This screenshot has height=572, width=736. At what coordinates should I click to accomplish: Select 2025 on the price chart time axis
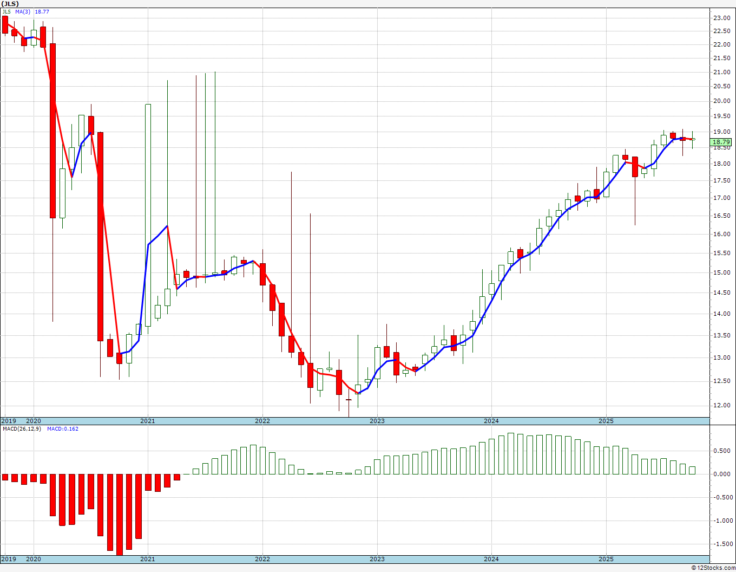[606, 421]
